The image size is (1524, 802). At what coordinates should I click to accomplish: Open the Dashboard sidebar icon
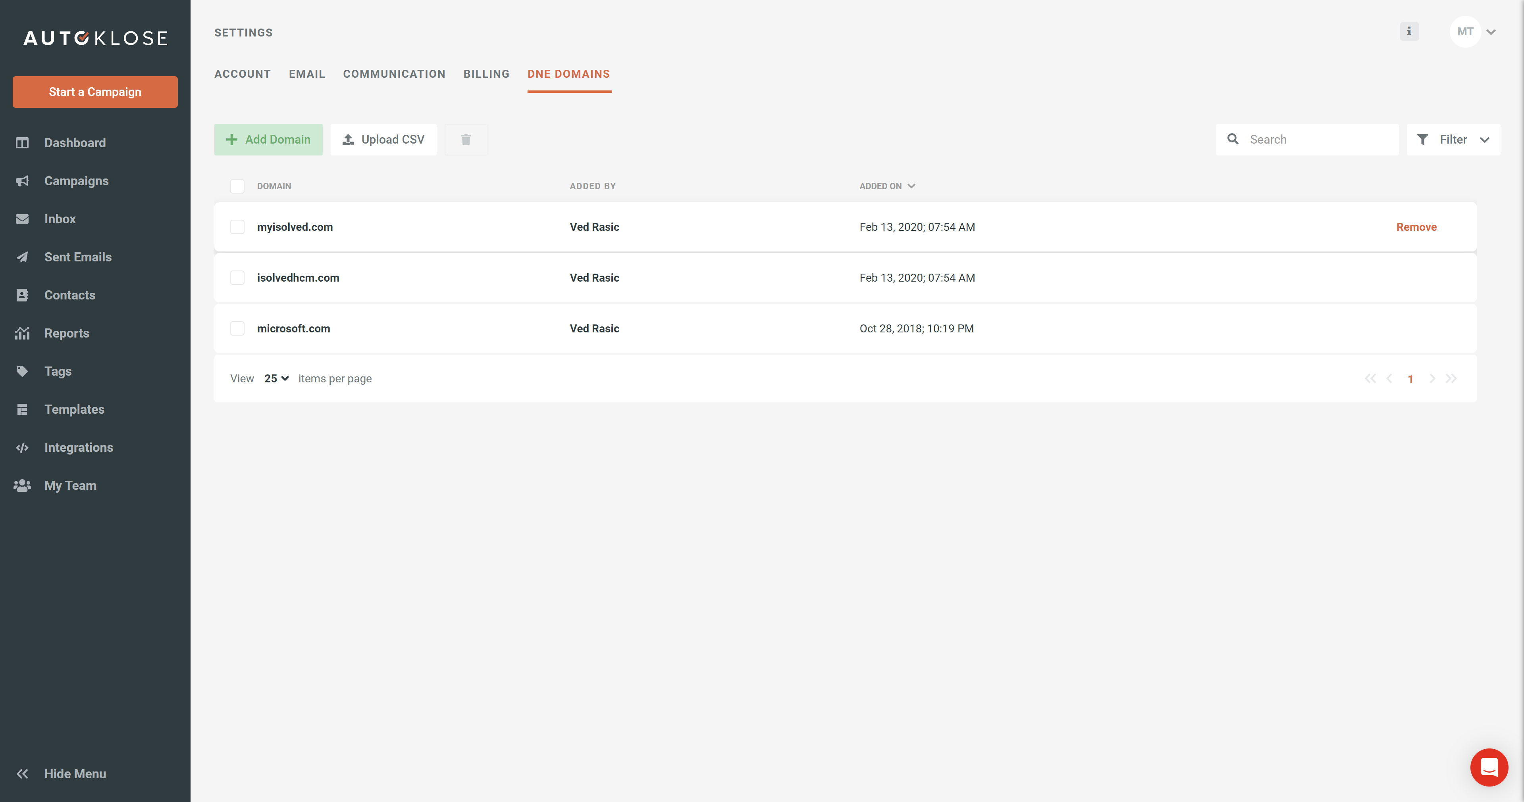[23, 143]
